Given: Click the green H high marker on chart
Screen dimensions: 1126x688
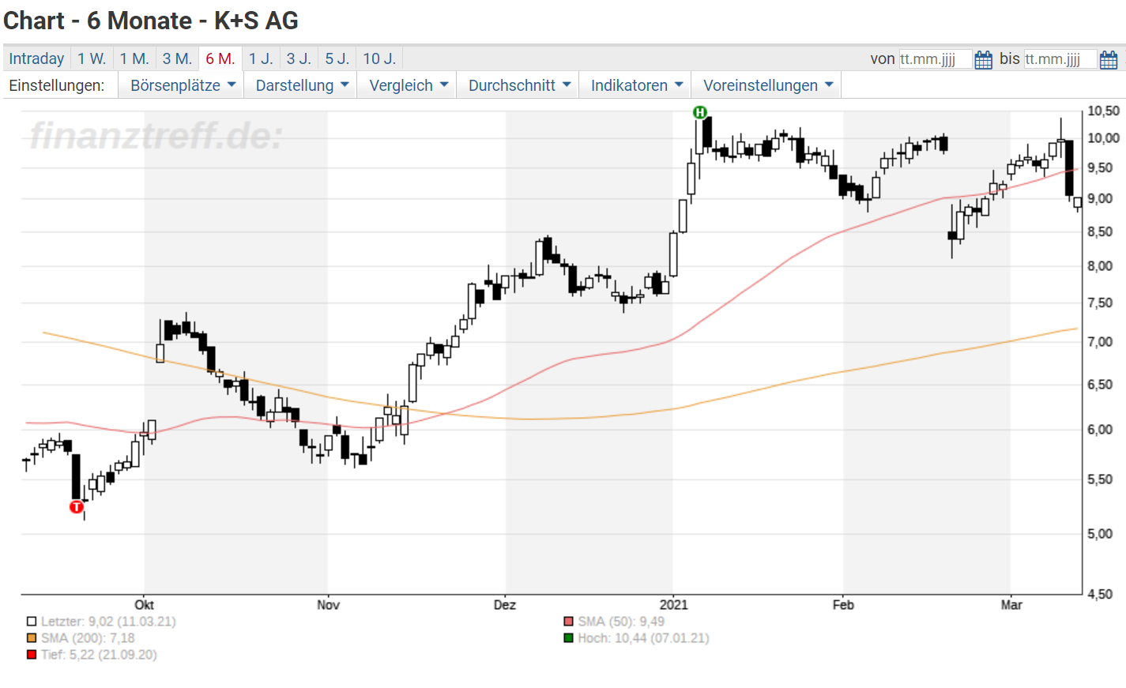Looking at the screenshot, I should 699,112.
